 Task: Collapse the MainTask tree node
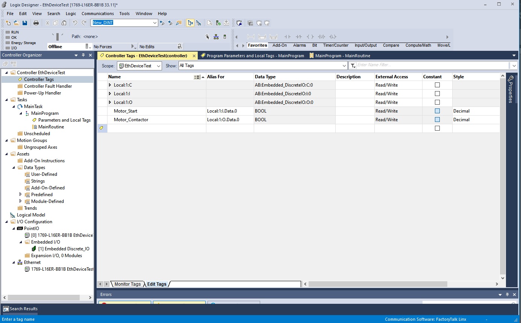coord(13,107)
